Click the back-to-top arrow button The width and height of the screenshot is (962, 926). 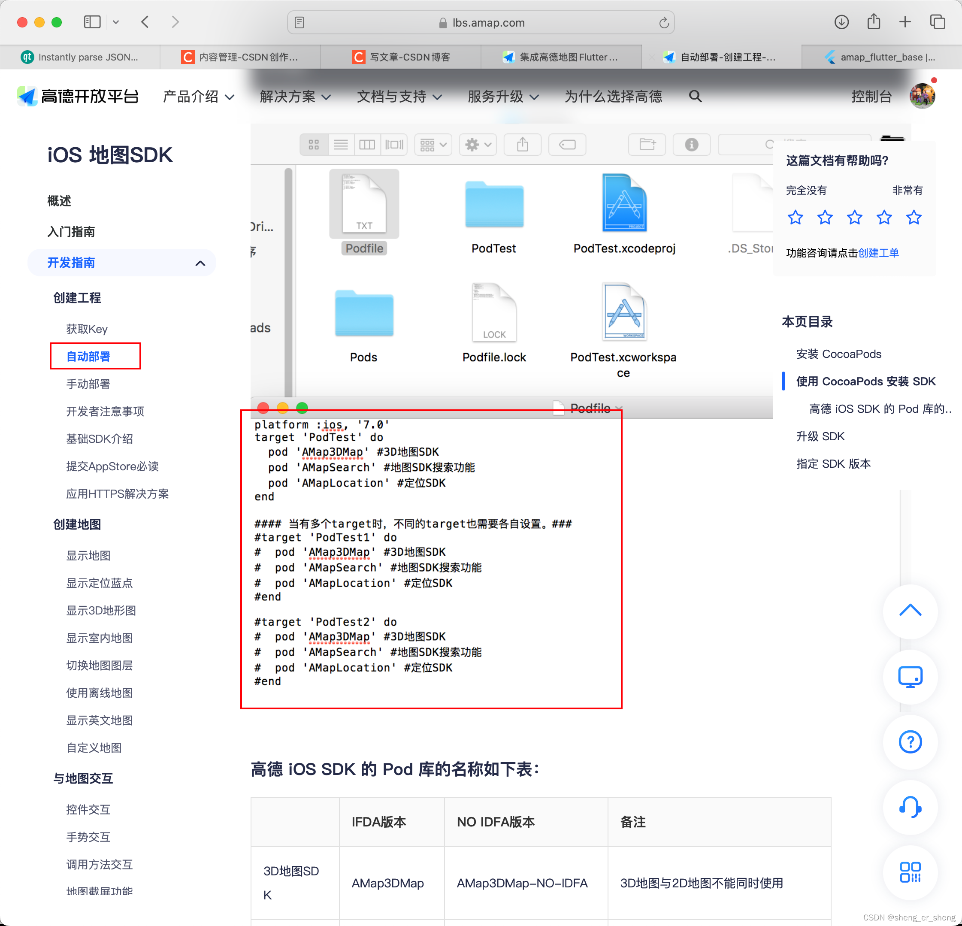click(910, 611)
